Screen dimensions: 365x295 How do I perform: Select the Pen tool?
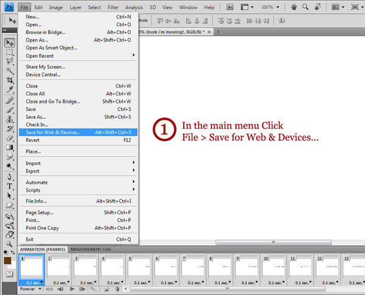[x=10, y=177]
